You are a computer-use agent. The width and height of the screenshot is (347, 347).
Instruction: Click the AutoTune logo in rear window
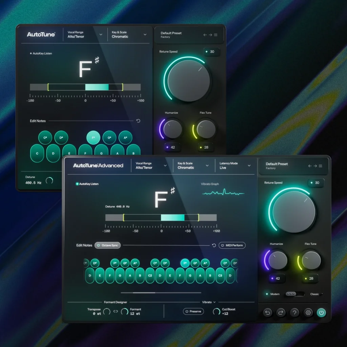coord(41,34)
